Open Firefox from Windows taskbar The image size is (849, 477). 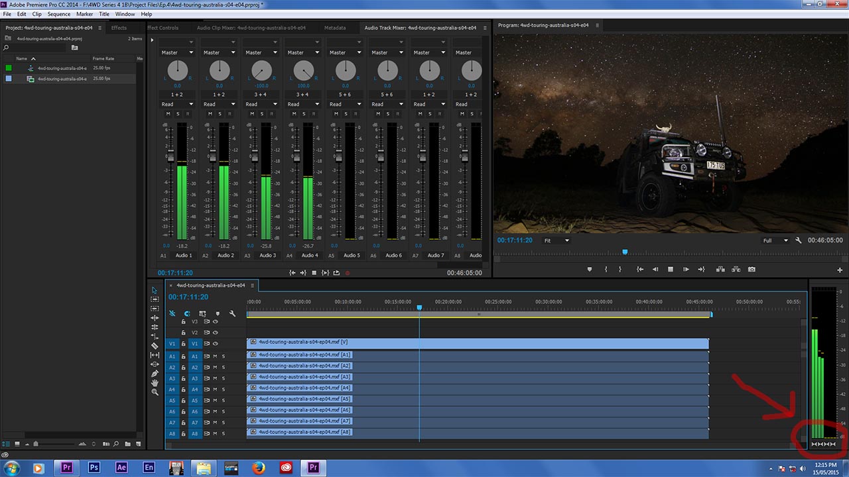click(258, 468)
